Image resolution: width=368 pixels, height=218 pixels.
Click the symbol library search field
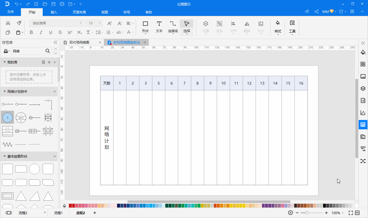tap(28, 51)
